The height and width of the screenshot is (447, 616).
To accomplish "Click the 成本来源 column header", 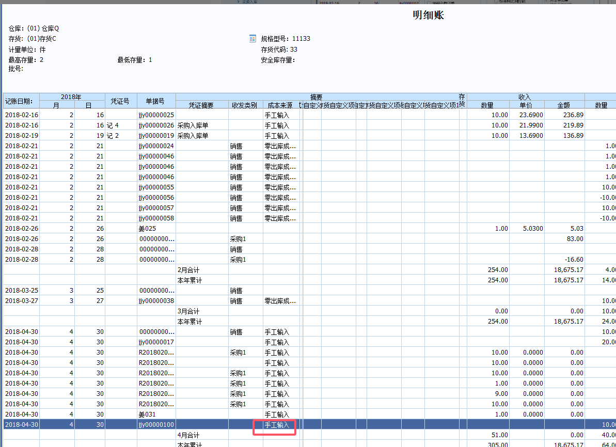I will point(281,105).
